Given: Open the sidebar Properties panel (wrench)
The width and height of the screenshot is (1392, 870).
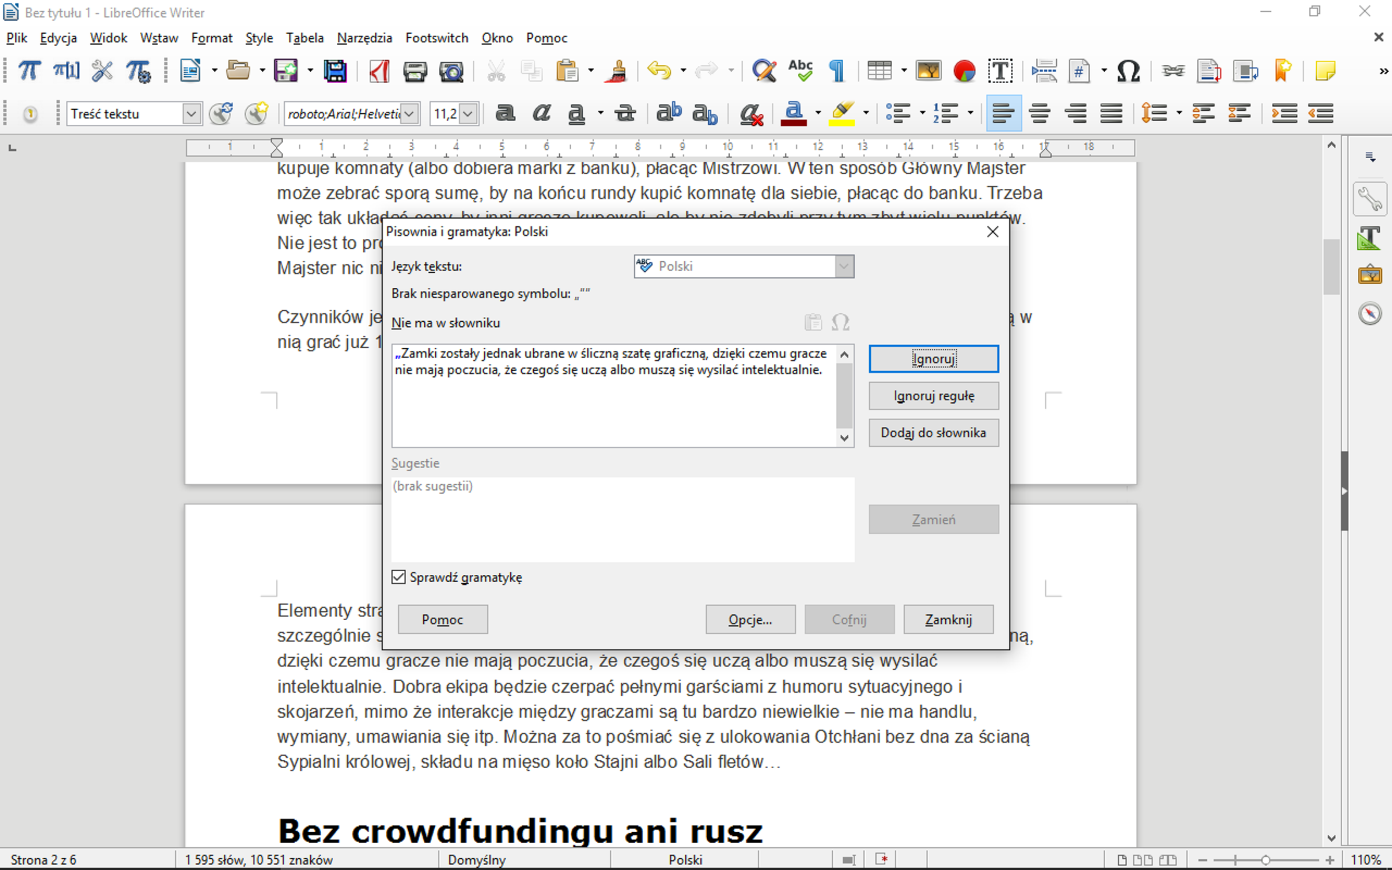Looking at the screenshot, I should pos(1370,199).
